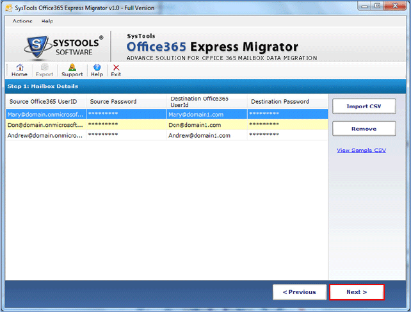Click the Help toolbar icon
411x312 pixels.
[x=97, y=70]
